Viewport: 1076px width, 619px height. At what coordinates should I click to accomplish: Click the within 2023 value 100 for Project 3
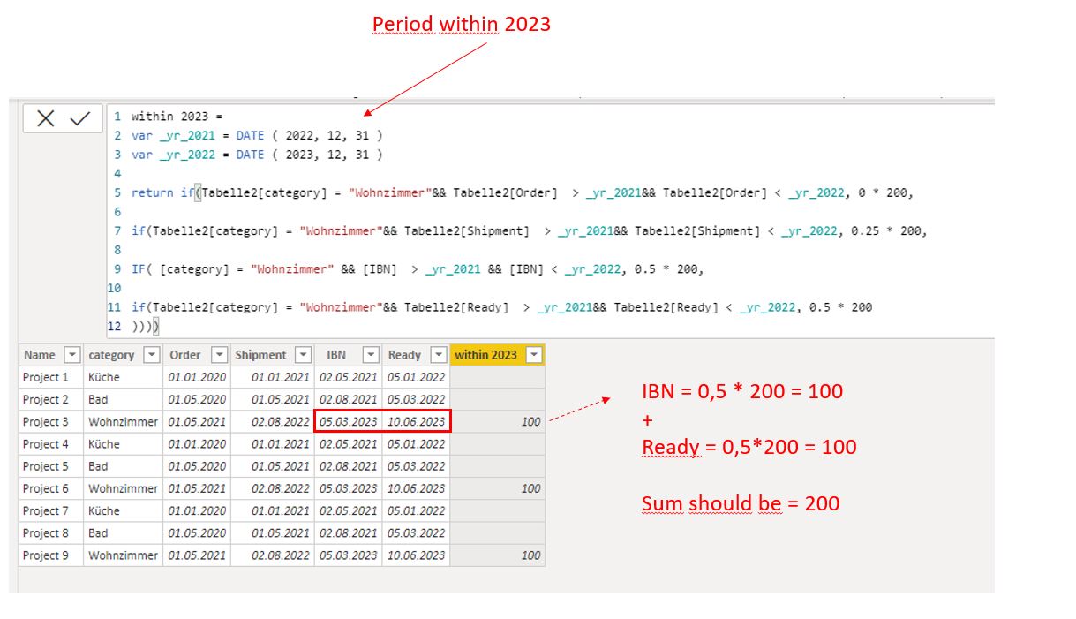pyautogui.click(x=498, y=421)
